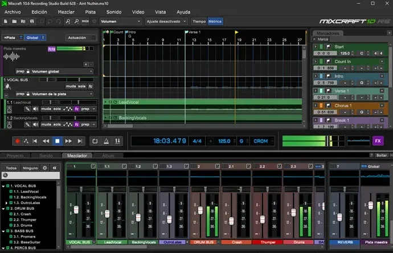Click the automation curve icon on track 1.2 BackingVocals

click(x=68, y=125)
